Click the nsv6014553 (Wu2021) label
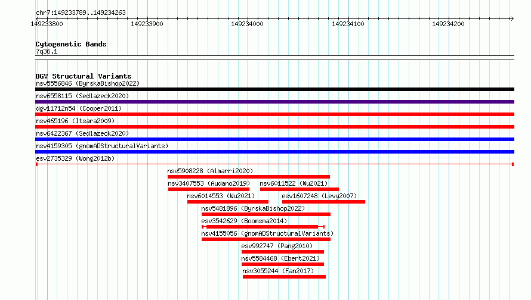The height and width of the screenshot is (300, 531). [x=221, y=196]
